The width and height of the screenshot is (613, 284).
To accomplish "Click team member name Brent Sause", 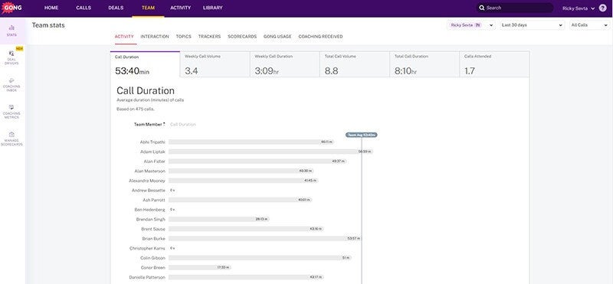I will (153, 229).
